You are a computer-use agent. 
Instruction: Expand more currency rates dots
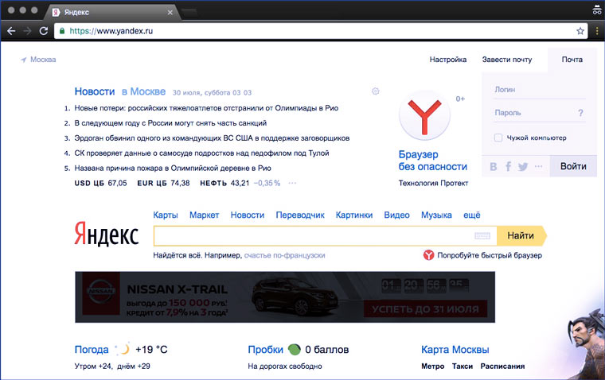[x=292, y=183]
